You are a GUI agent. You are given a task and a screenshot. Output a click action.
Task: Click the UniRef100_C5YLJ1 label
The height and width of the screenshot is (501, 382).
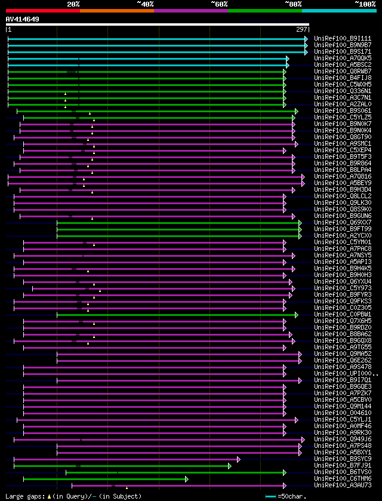click(x=343, y=420)
